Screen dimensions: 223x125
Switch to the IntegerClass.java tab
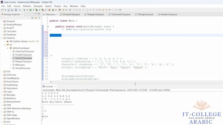coord(94,14)
